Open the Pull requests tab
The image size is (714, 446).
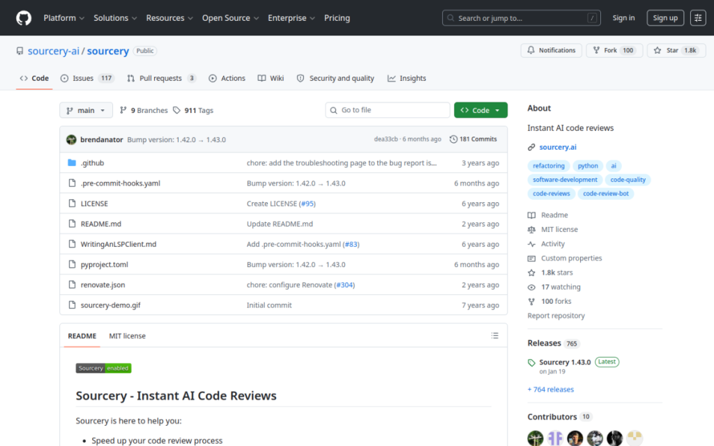click(x=162, y=78)
